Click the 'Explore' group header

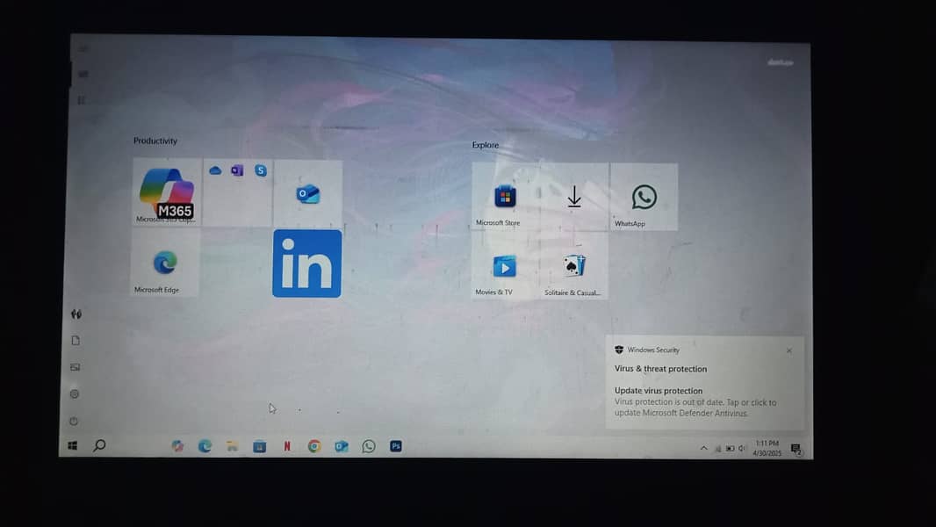click(x=486, y=145)
